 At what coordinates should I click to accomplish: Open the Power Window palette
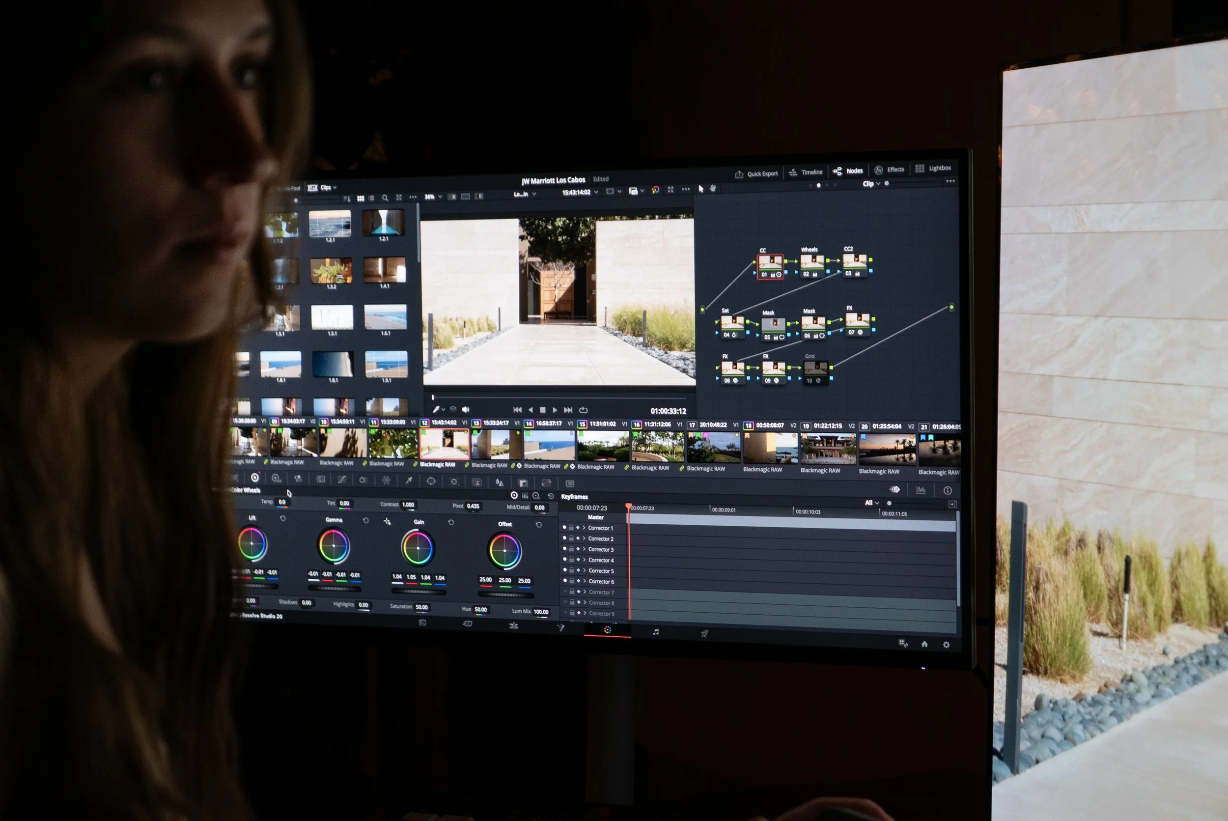[431, 481]
